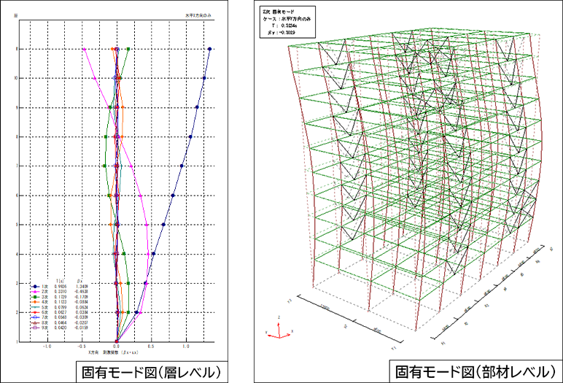Click the 1次 dark blue circle legend marker
This screenshot has height=383, width=563.
point(35,287)
